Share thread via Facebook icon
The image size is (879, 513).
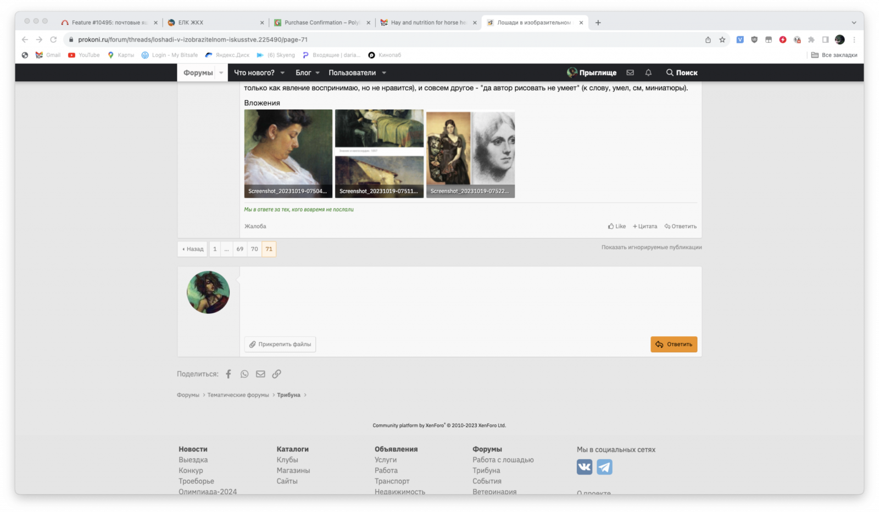(x=229, y=374)
